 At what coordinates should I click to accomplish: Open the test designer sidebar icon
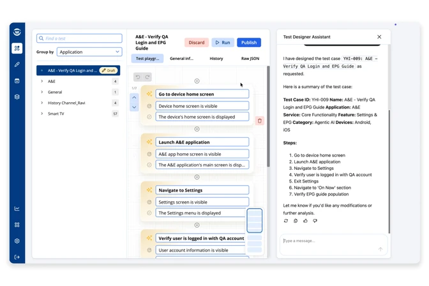pos(17,48)
